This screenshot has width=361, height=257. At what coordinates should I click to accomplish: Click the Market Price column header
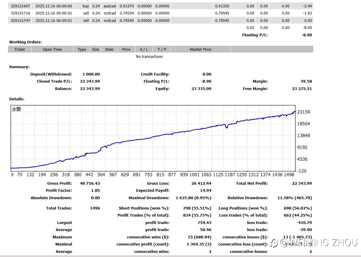click(x=200, y=49)
